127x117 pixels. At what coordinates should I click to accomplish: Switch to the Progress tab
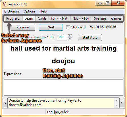(13, 18)
